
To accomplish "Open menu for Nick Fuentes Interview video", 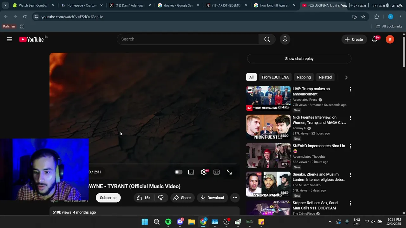I will [350, 118].
